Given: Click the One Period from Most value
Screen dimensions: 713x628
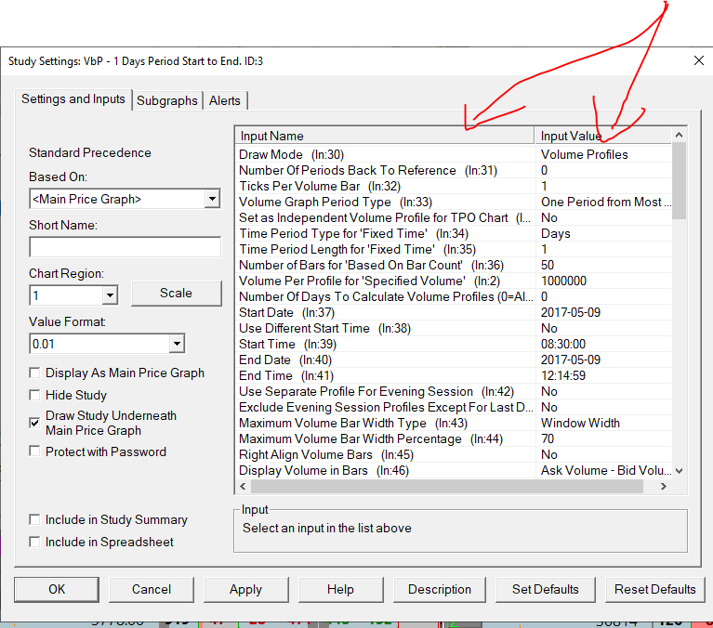Looking at the screenshot, I should click(605, 202).
